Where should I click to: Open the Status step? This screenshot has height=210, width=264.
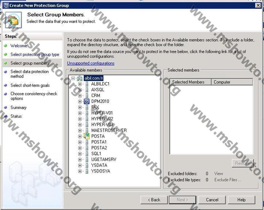pyautogui.click(x=16, y=116)
